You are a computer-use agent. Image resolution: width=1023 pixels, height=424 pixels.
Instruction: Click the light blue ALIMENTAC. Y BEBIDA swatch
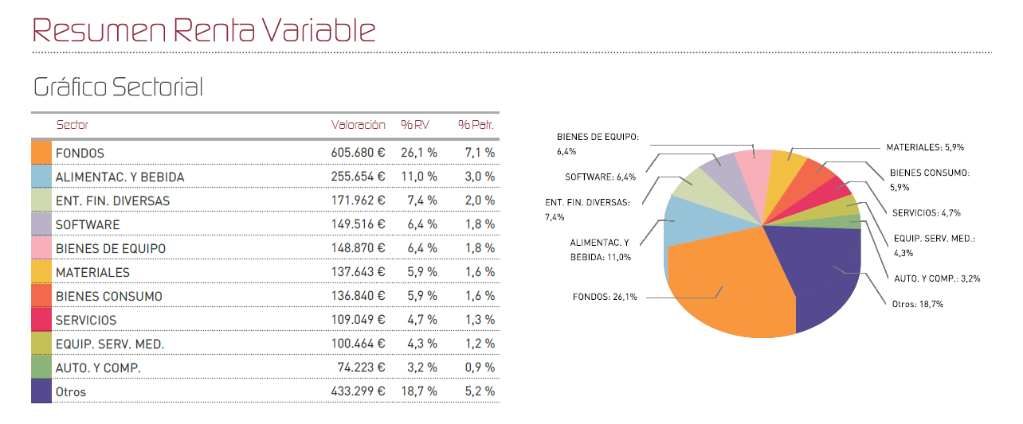coord(41,177)
